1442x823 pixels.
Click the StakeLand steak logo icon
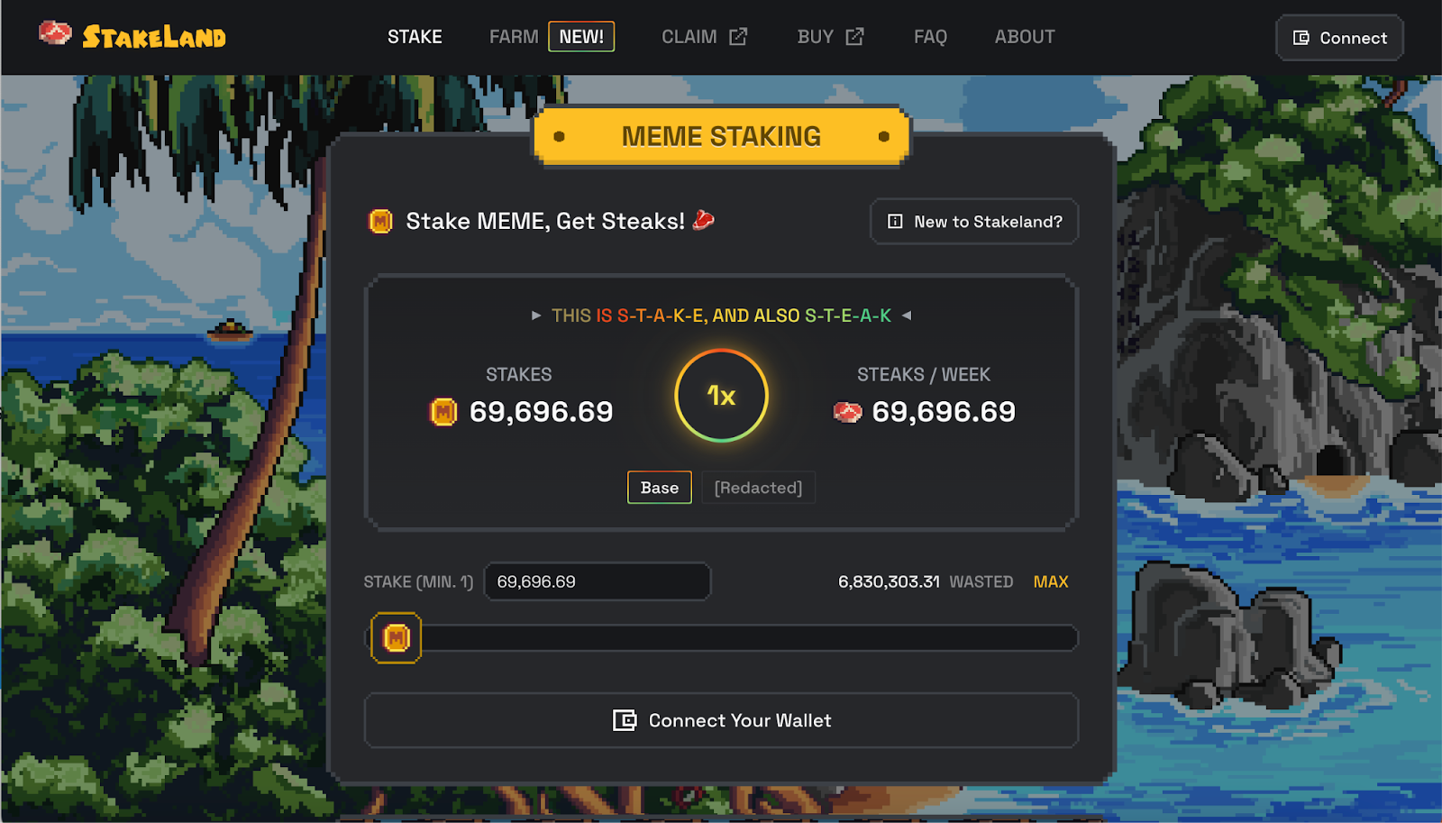(55, 33)
